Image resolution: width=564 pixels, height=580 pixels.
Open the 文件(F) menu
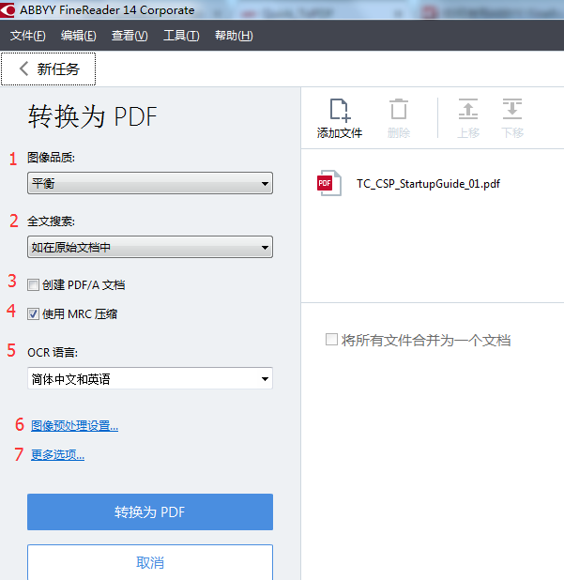[x=28, y=36]
